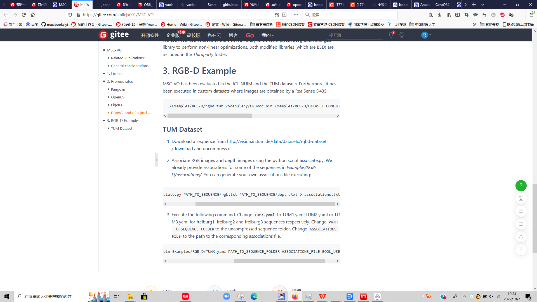Open the edit feedback icon on right
Image resolution: width=537 pixels, height=302 pixels.
tap(521, 199)
